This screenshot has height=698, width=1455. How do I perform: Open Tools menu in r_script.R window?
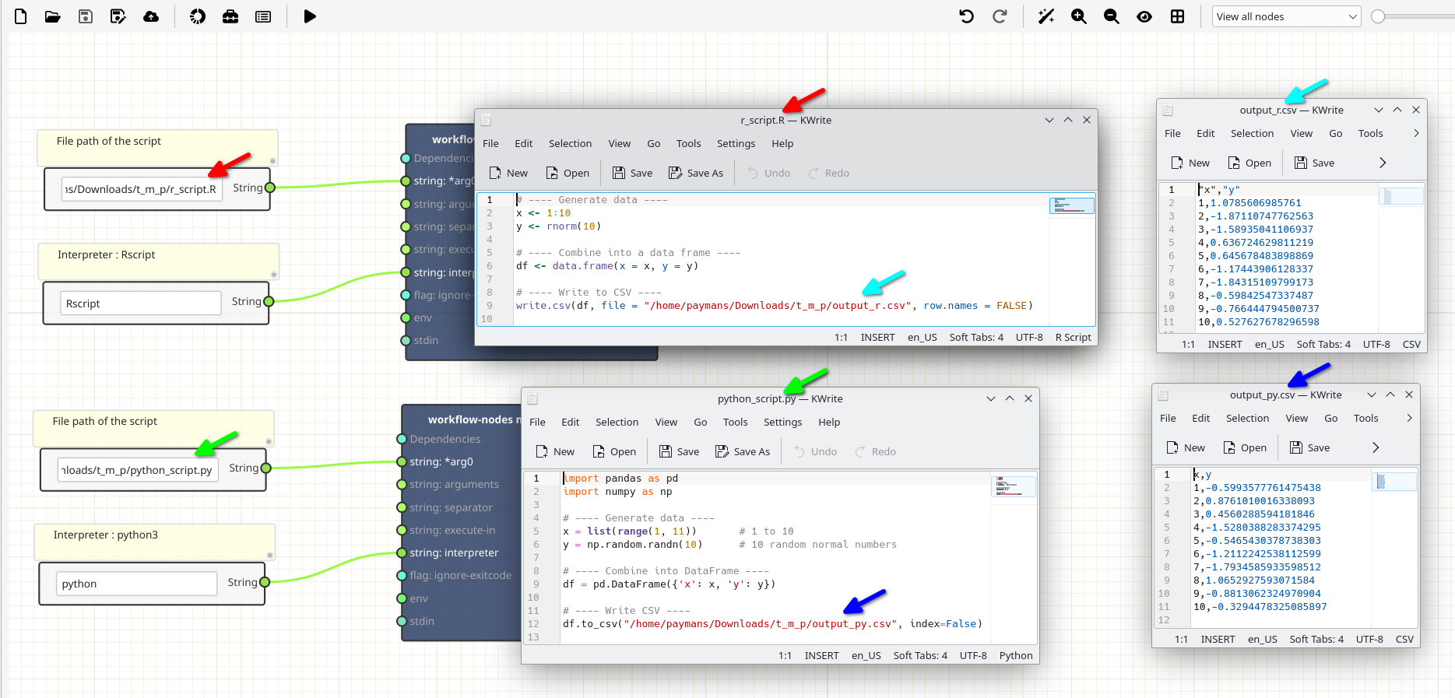click(688, 143)
